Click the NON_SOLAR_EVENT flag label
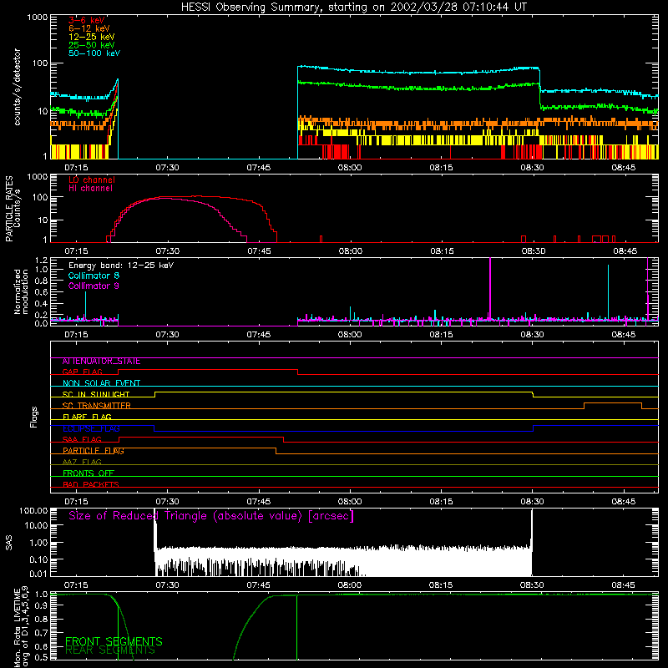The image size is (668, 668). (x=101, y=383)
